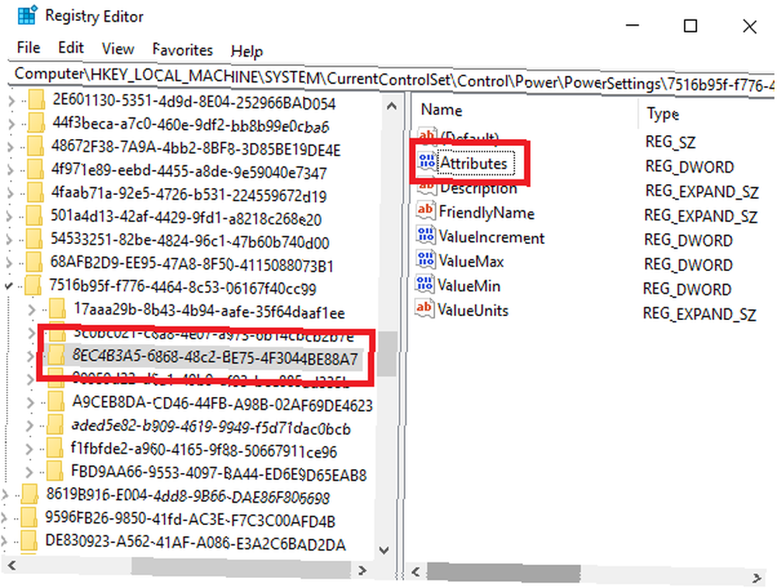Select folder icon of 54533251-82be-4824 key
The height and width of the screenshot is (588, 777).
[35, 238]
